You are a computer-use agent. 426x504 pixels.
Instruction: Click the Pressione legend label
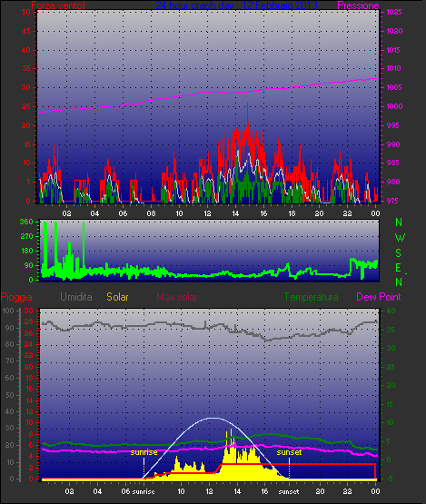point(358,5)
